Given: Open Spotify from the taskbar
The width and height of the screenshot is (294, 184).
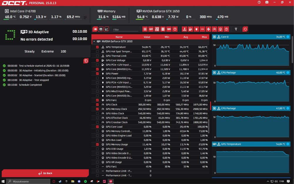Looking at the screenshot, I should 85,181.
